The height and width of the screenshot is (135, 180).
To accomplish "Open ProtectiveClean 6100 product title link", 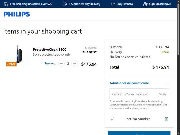I will click(49, 50).
